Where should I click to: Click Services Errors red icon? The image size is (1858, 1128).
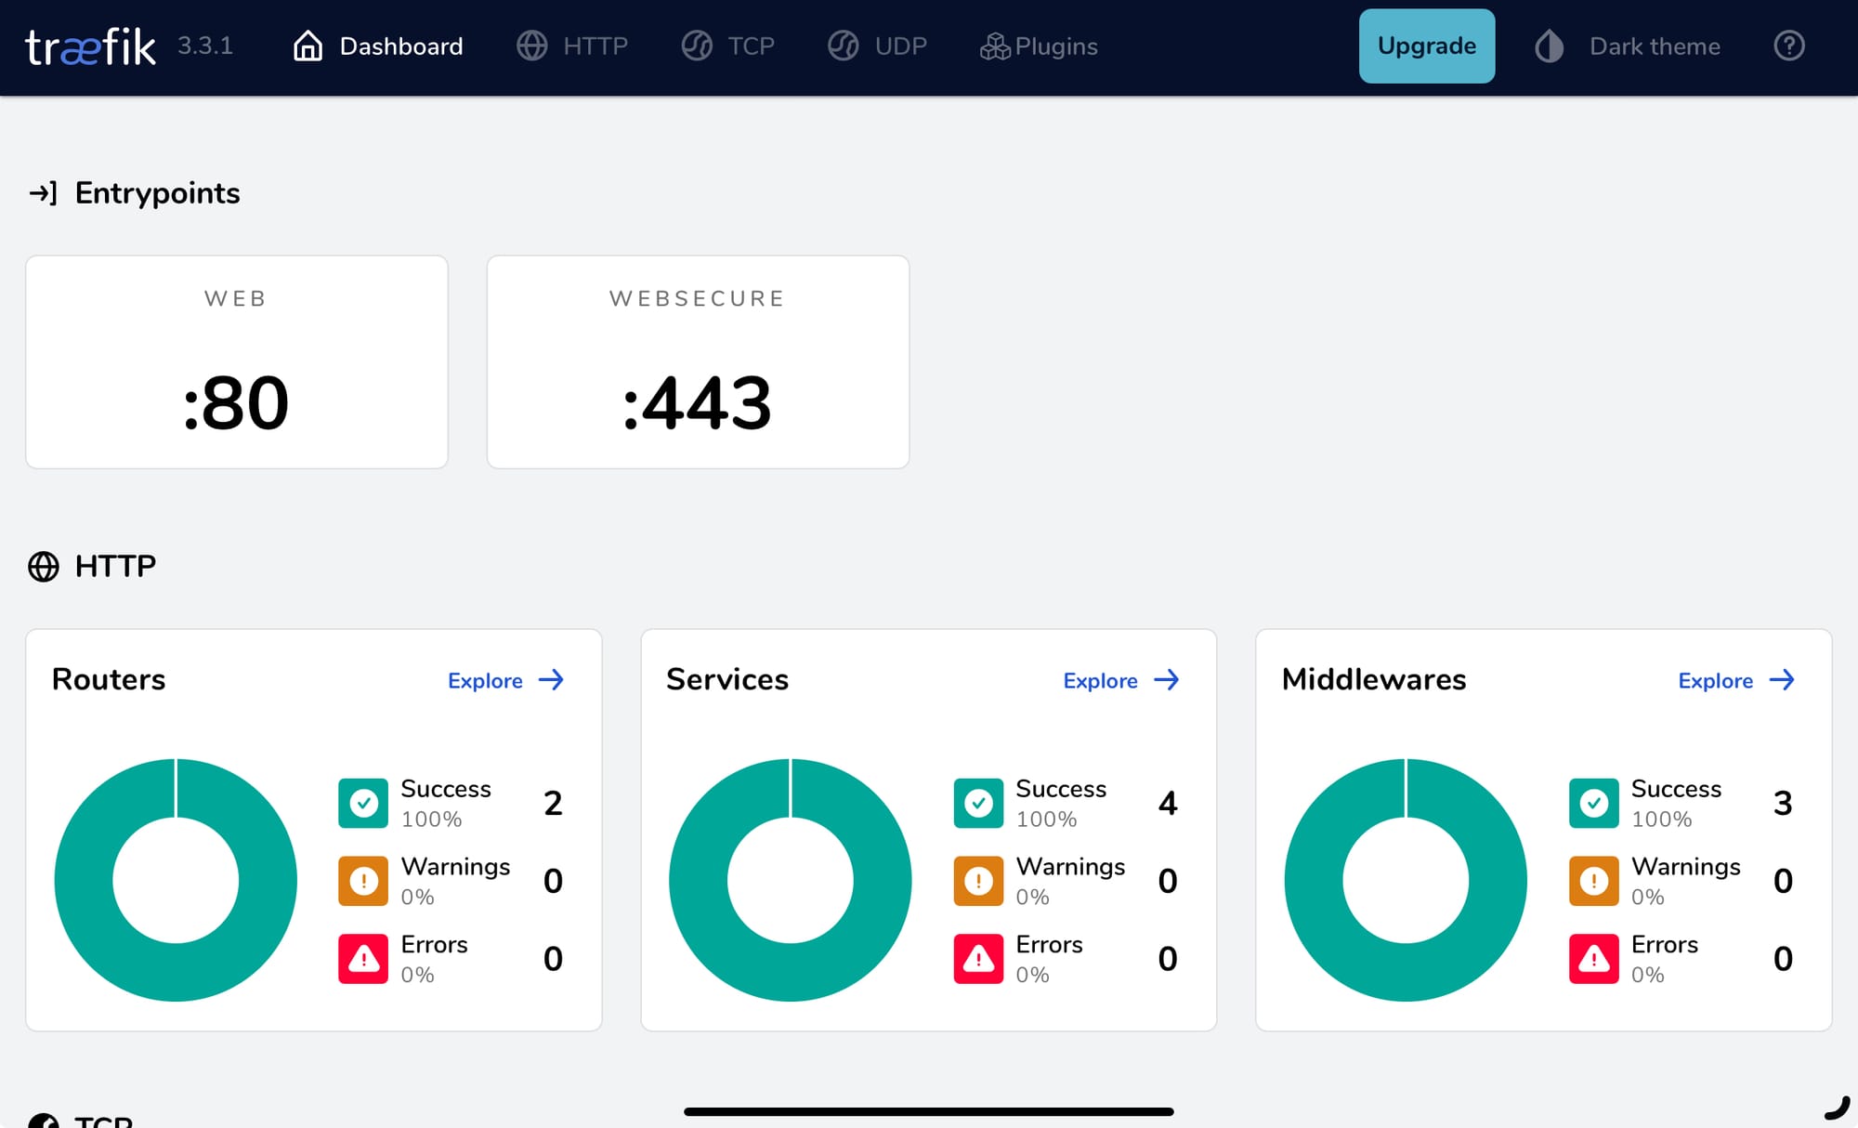[978, 959]
